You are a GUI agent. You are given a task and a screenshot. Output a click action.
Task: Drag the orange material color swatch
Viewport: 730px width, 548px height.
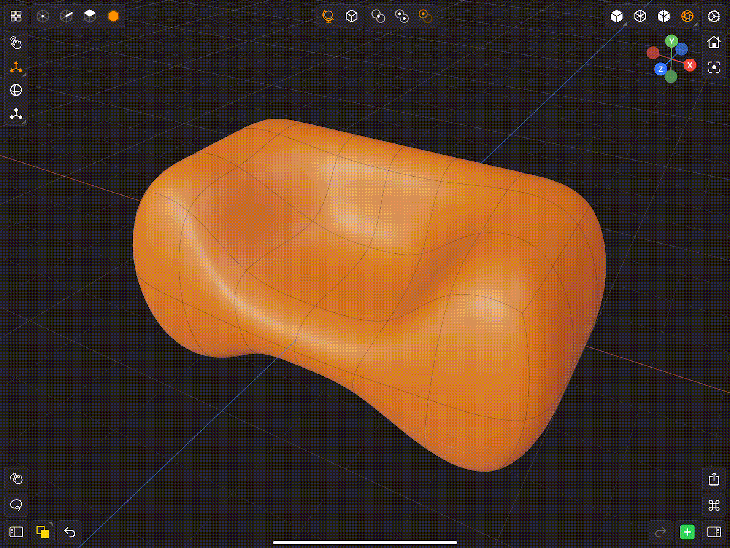(113, 16)
